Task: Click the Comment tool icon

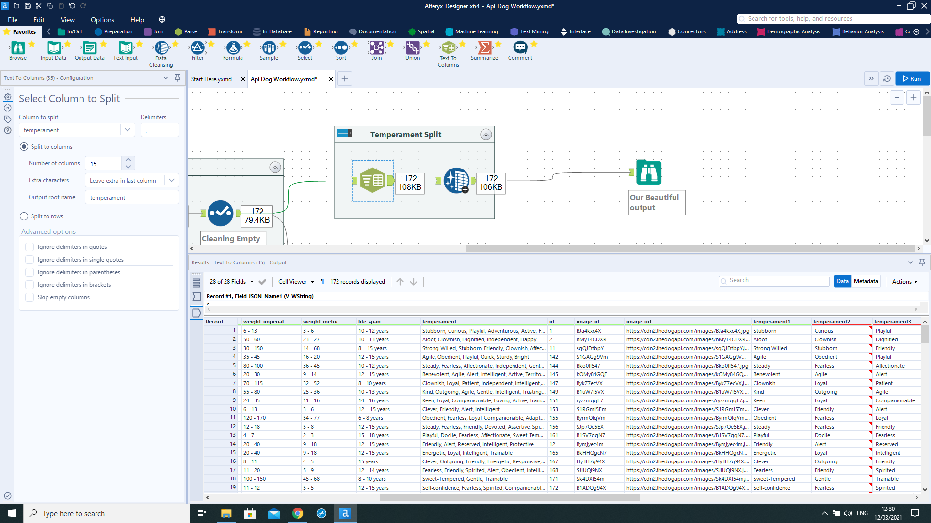Action: pyautogui.click(x=520, y=48)
